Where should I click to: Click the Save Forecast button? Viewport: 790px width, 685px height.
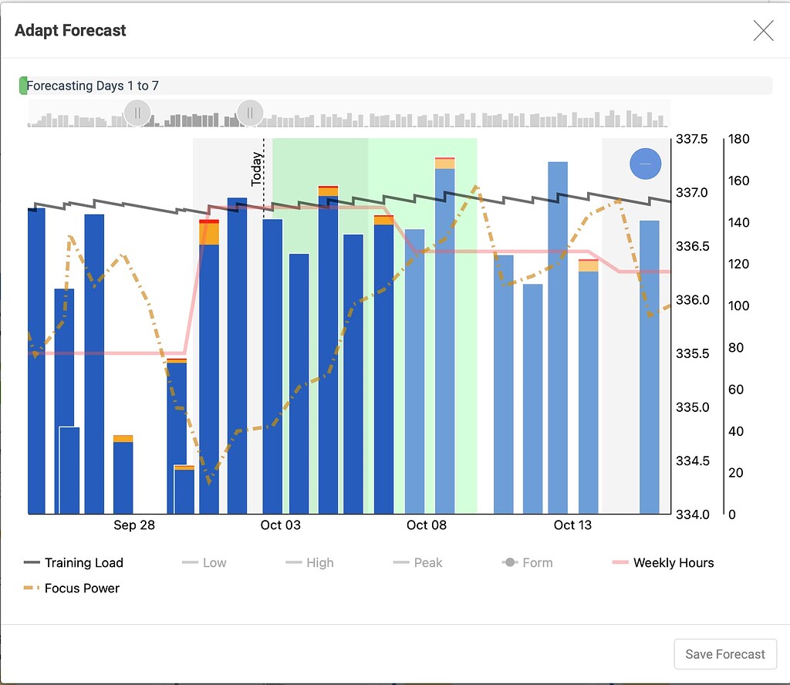[x=724, y=653]
